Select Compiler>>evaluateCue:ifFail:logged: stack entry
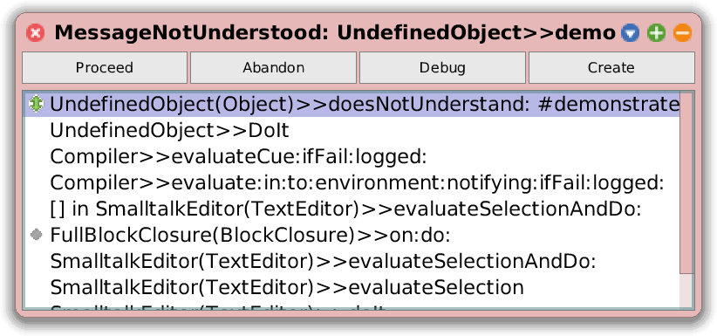Image resolution: width=717 pixels, height=336 pixels. [352, 156]
